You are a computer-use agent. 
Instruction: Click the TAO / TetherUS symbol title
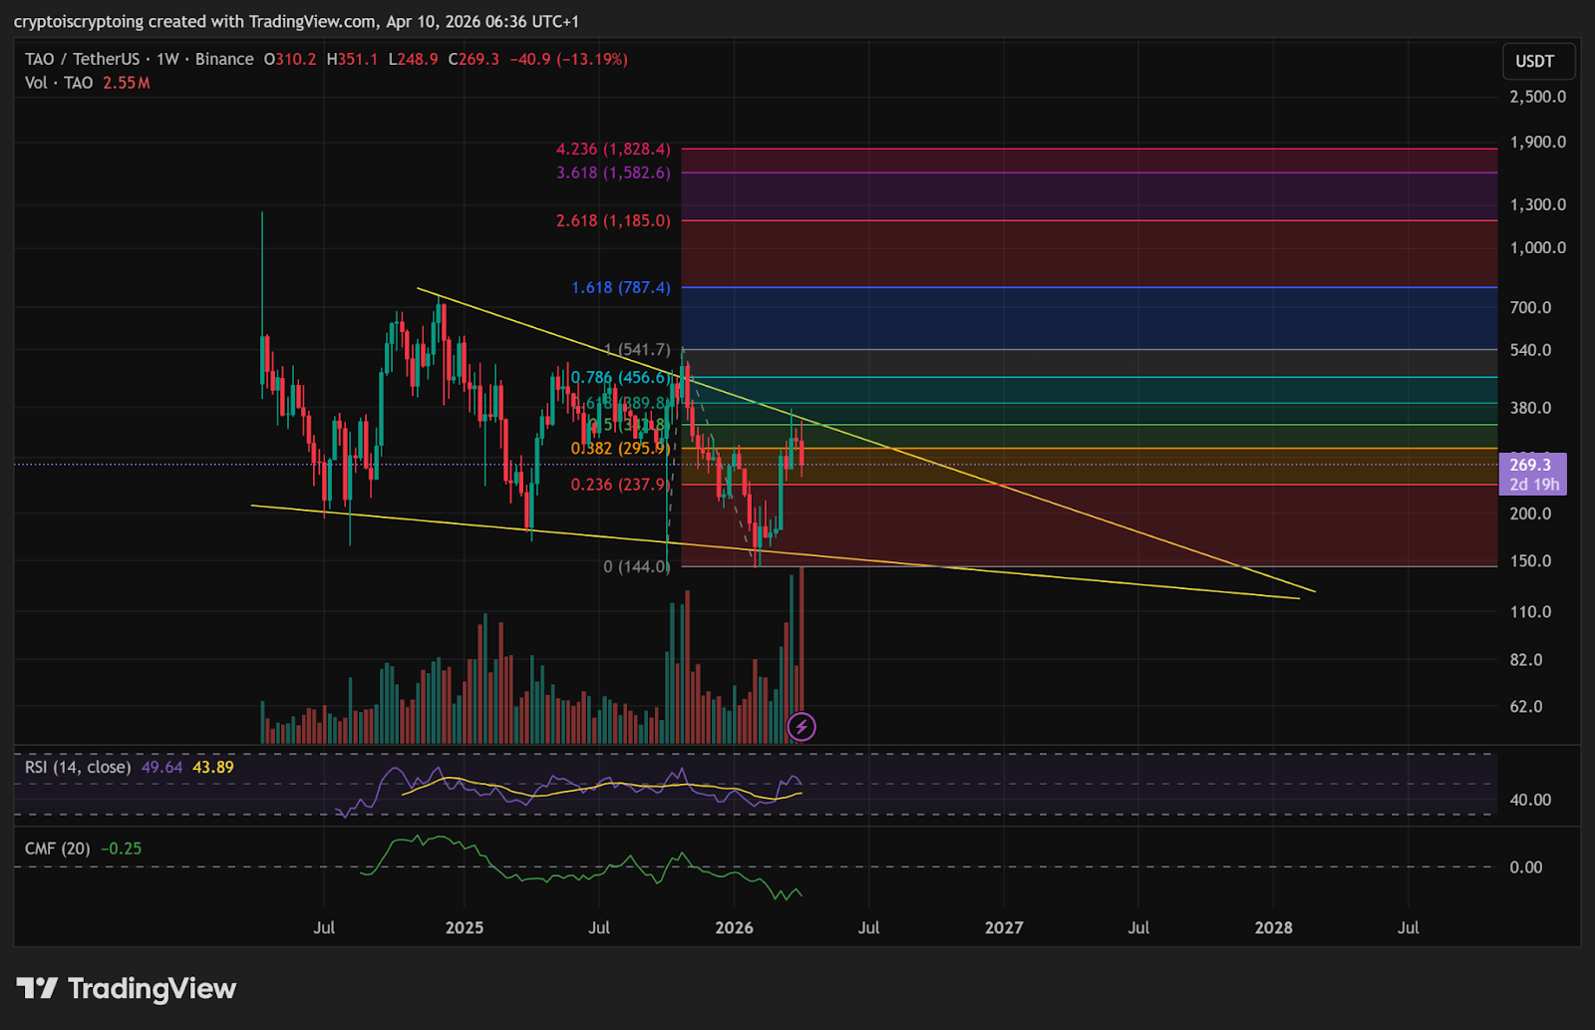pyautogui.click(x=83, y=59)
